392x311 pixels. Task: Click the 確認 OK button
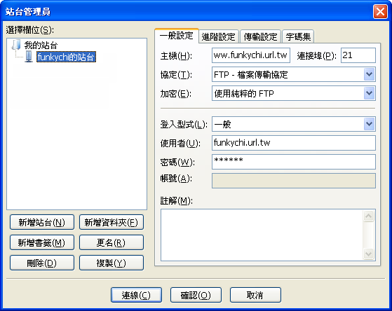[196, 295]
